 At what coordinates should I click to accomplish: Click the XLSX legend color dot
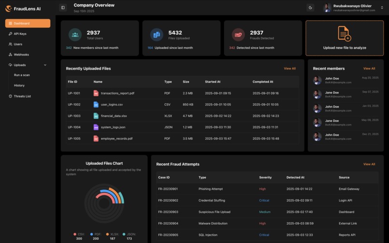click(108, 234)
